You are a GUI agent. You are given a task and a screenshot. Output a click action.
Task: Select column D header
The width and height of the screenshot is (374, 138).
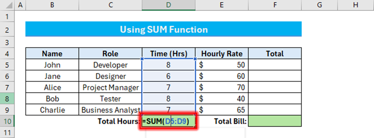pyautogui.click(x=169, y=5)
